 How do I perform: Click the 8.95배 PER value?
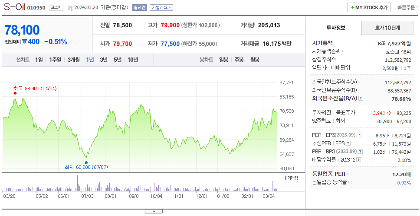(382, 136)
